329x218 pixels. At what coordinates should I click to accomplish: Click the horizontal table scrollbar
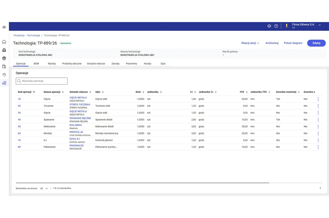click(x=142, y=183)
